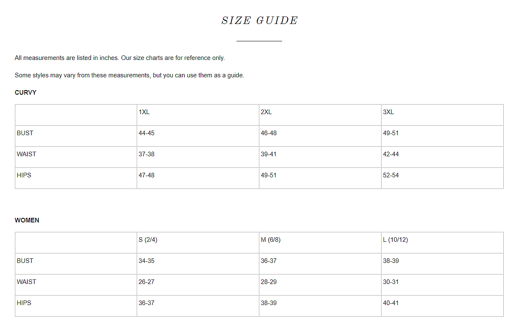
Task: Click the SIZE GUIDE heading
Action: pyautogui.click(x=259, y=21)
